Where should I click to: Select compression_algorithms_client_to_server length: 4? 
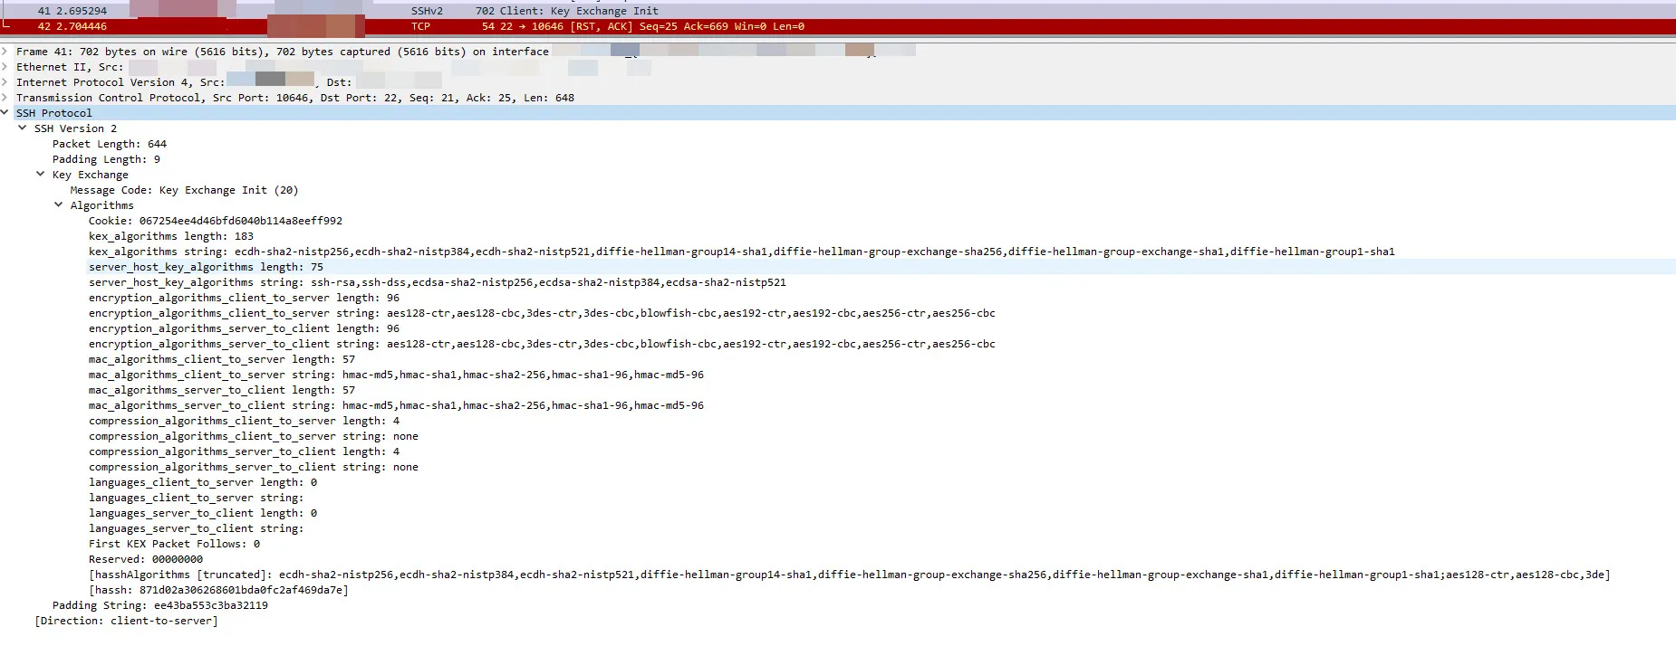click(x=244, y=421)
